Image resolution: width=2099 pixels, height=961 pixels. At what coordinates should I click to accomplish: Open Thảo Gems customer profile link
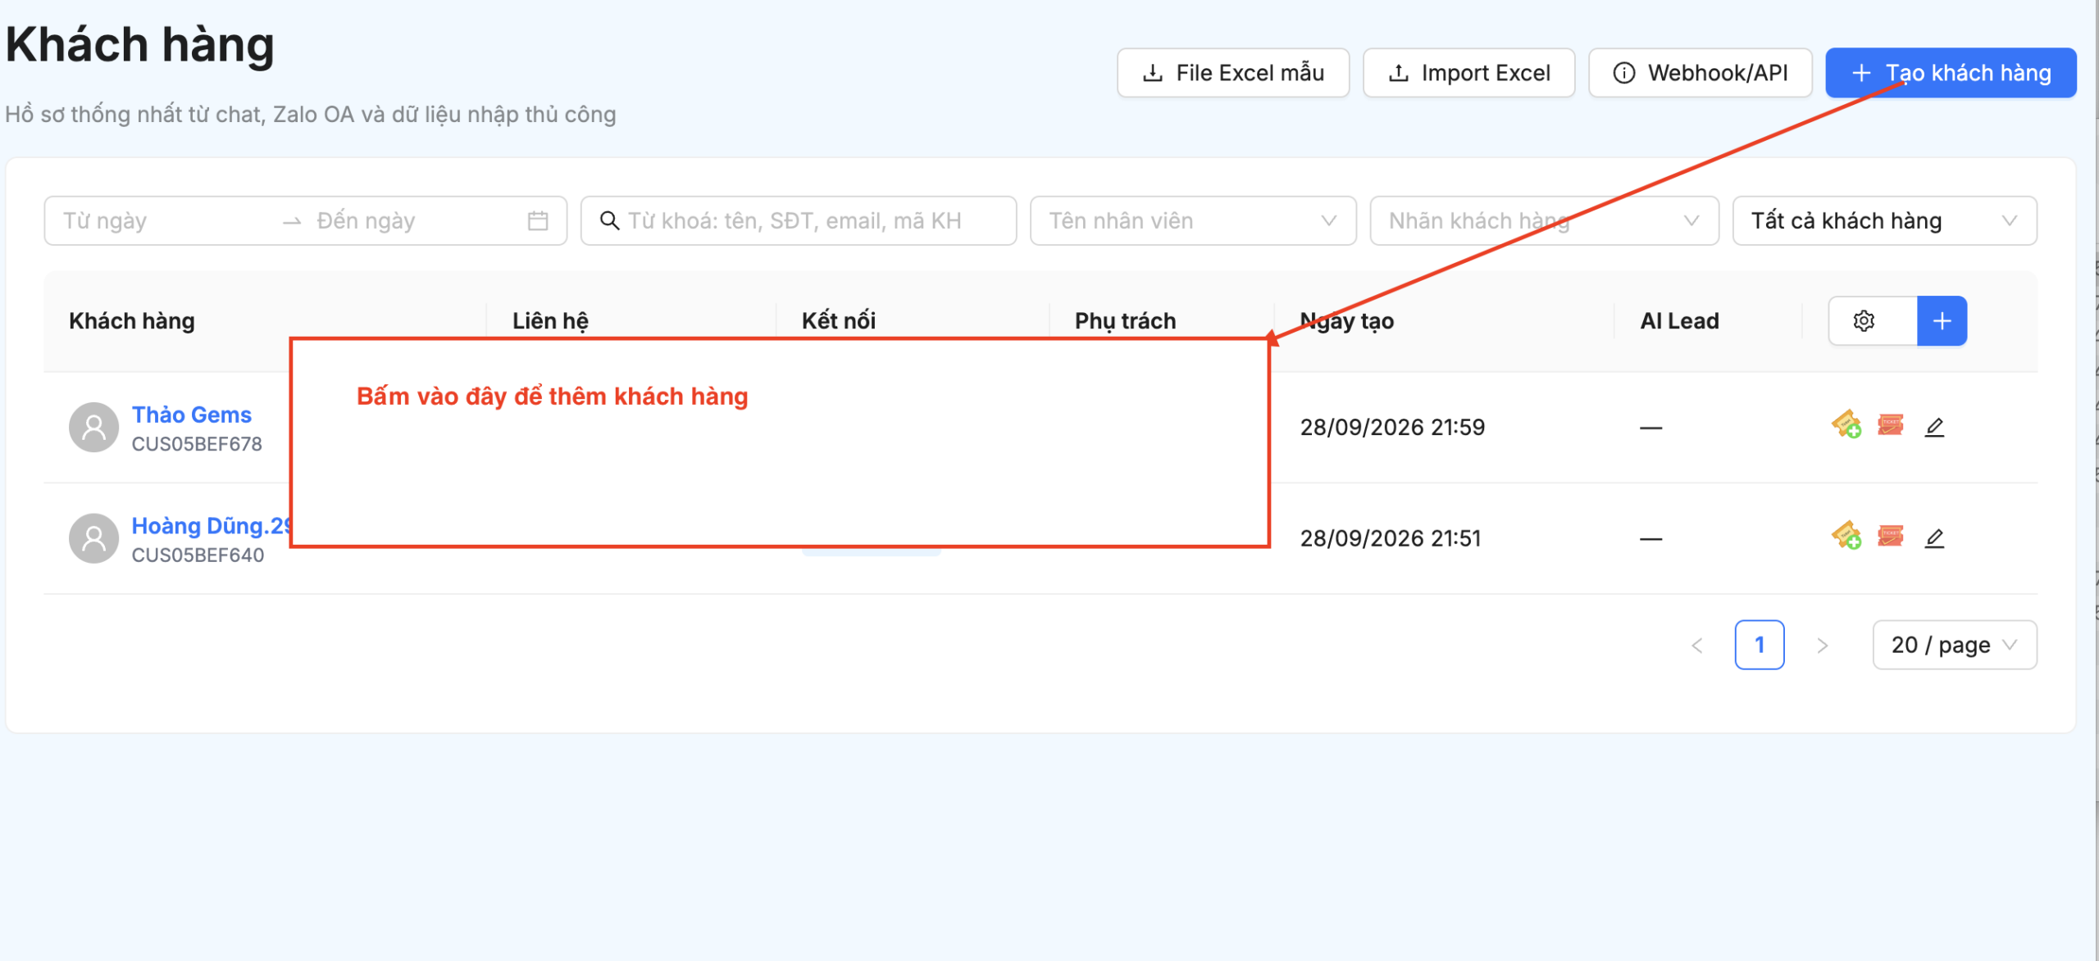point(192,415)
